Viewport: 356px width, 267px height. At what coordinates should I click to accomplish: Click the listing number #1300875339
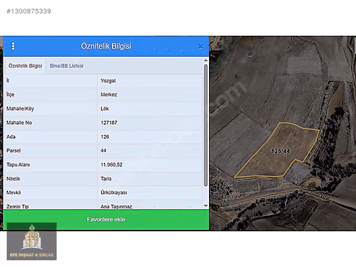point(29,11)
